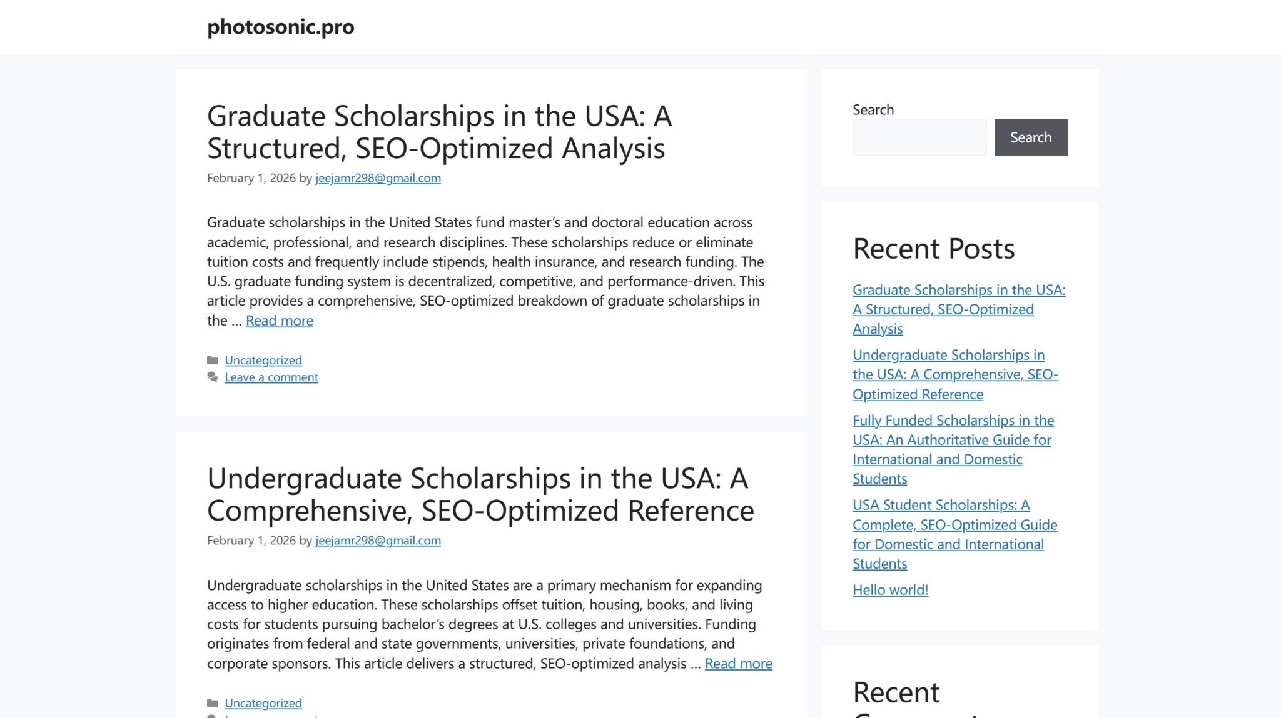Click Read more on Graduate Scholarships excerpt
The height and width of the screenshot is (718, 1281).
[279, 321]
